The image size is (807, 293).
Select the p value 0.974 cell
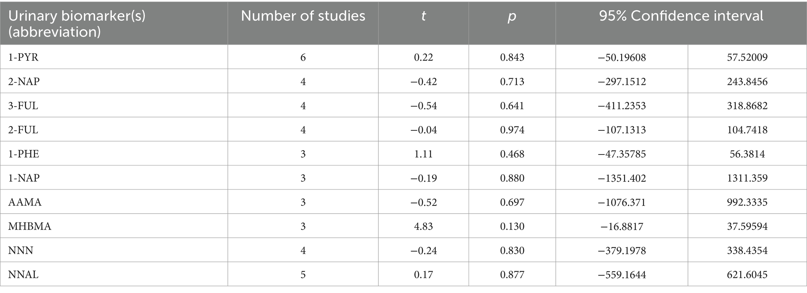tap(512, 130)
